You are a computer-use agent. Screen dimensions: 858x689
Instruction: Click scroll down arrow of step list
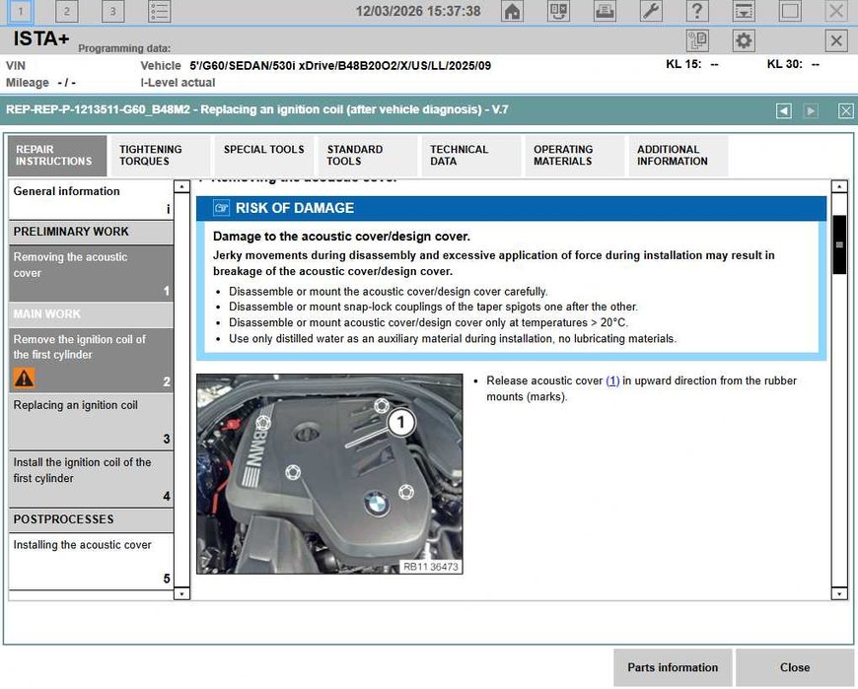181,593
